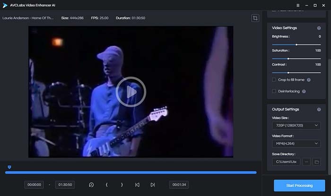Close the AVCLabs window
The height and width of the screenshot is (196, 331).
pos(323,5)
